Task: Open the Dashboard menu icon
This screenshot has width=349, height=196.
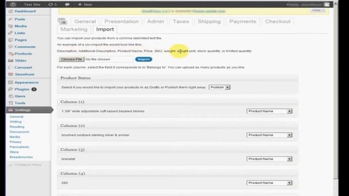Action: (11, 11)
